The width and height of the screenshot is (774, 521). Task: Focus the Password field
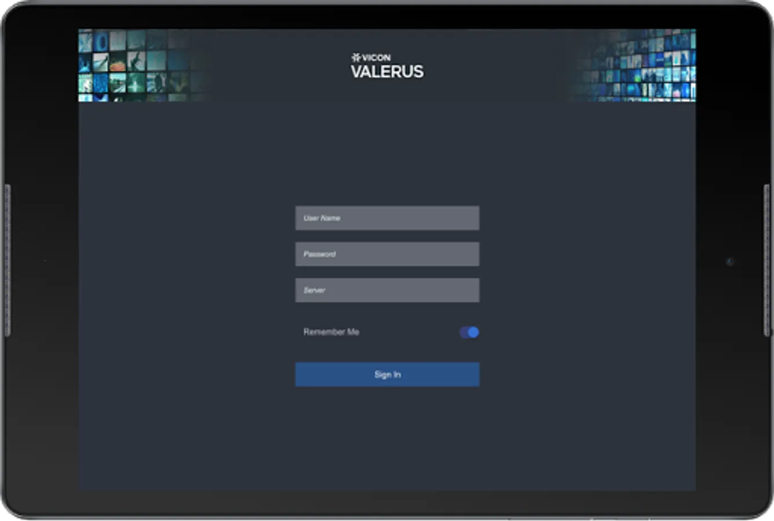pos(387,254)
